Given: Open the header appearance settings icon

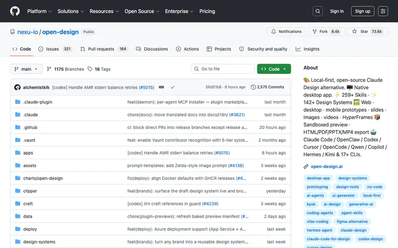Looking at the screenshot, I should (383, 11).
